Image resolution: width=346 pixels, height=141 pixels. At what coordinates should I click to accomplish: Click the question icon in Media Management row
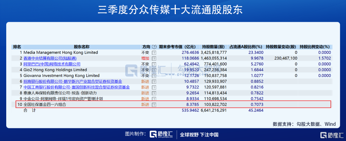154,53
